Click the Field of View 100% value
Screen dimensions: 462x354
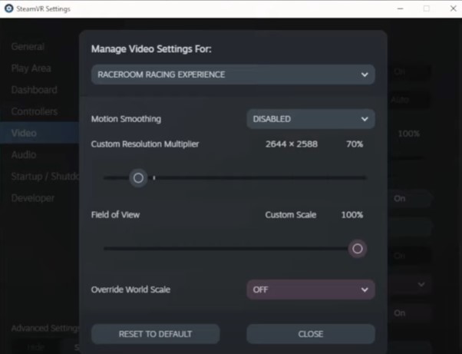click(352, 215)
